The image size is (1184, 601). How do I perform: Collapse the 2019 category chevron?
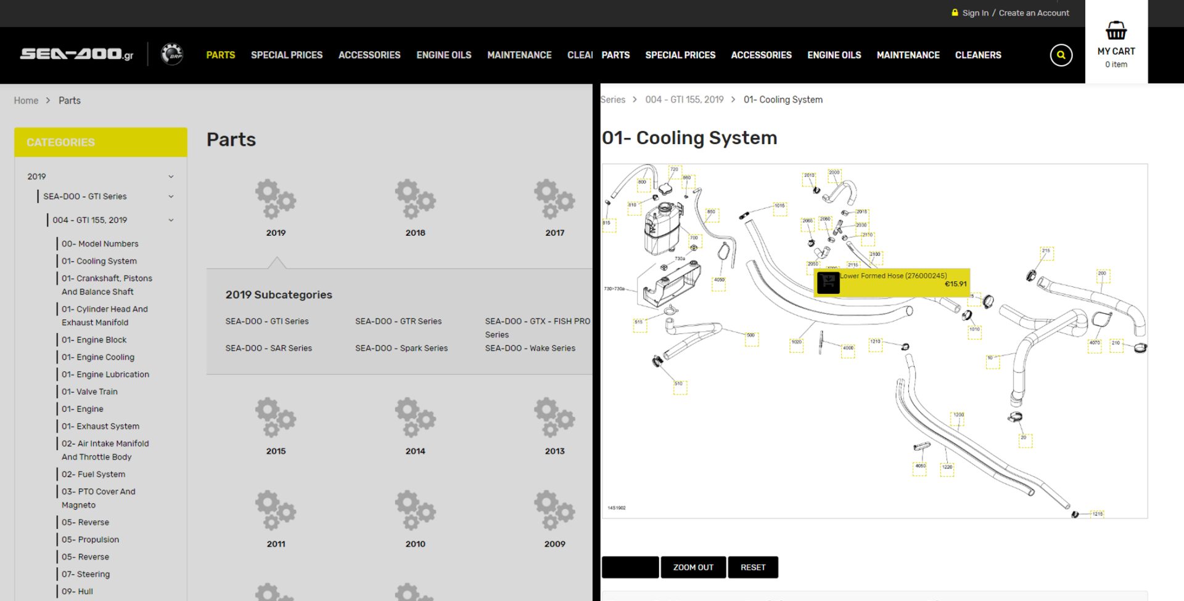171,177
